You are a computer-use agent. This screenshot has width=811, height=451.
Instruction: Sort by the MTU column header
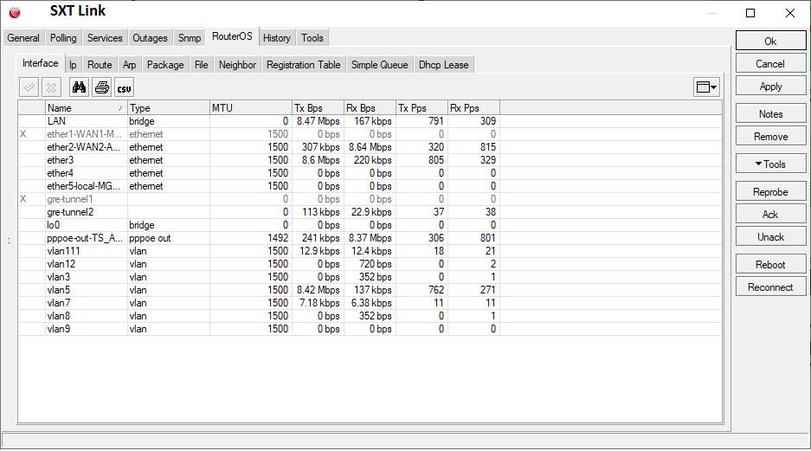coord(251,108)
